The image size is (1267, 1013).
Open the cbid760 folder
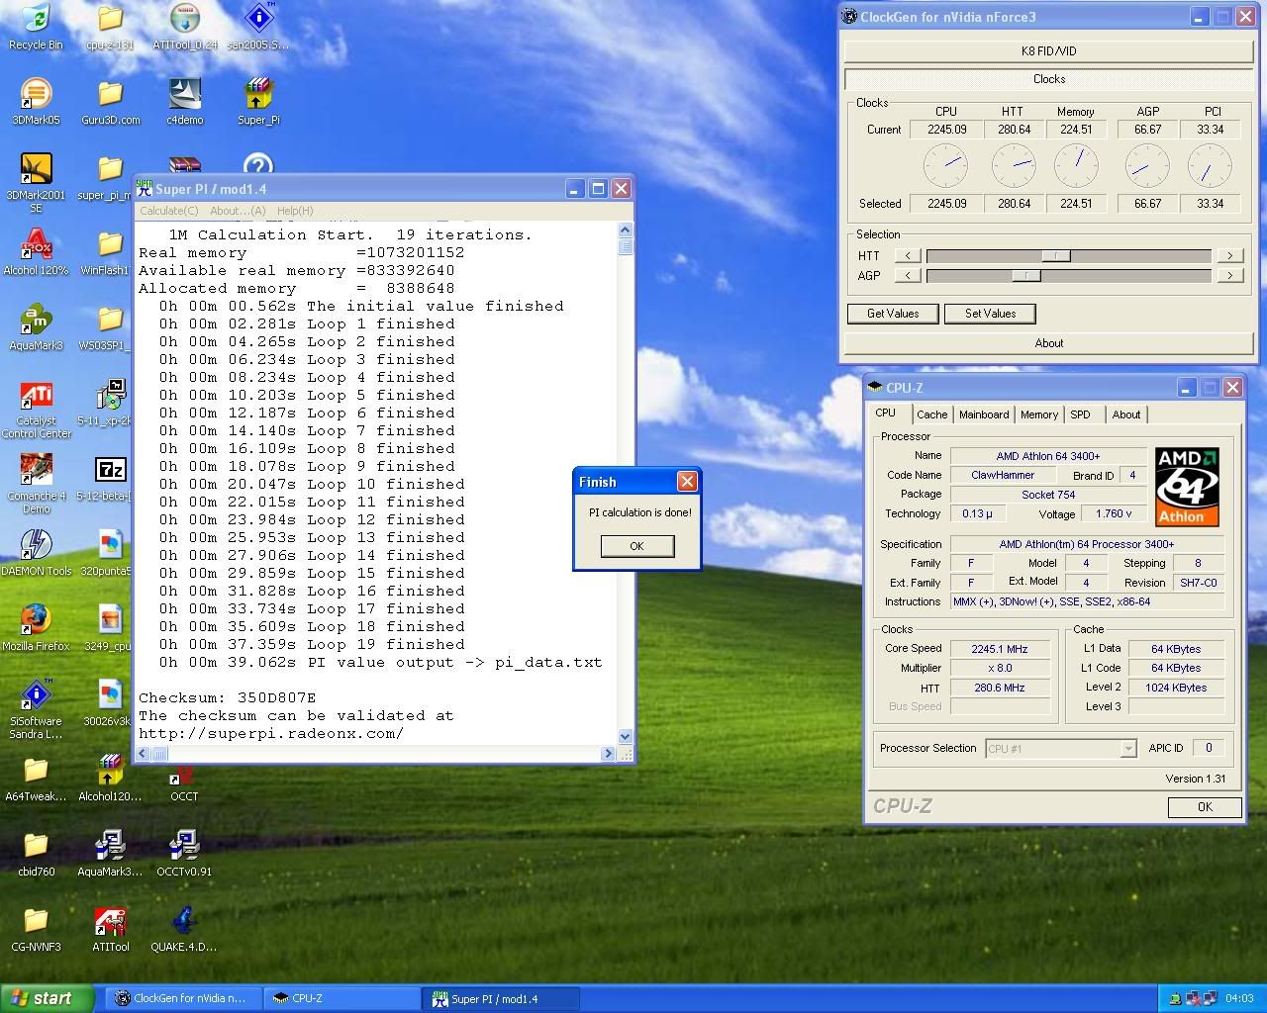(36, 854)
